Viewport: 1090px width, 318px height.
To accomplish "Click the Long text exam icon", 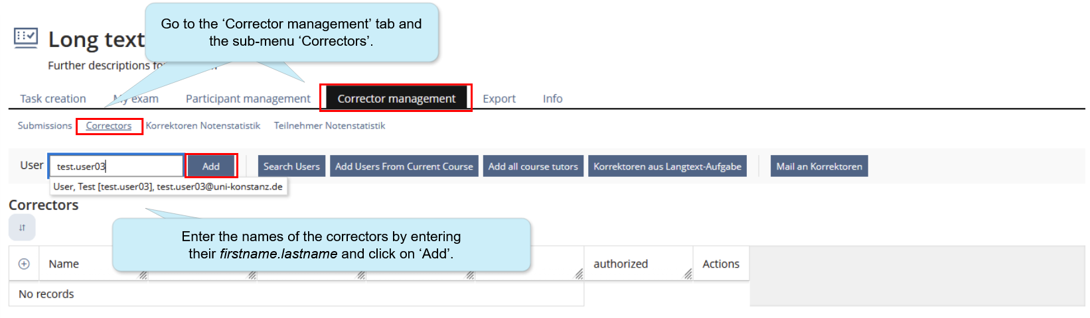I will 26,38.
